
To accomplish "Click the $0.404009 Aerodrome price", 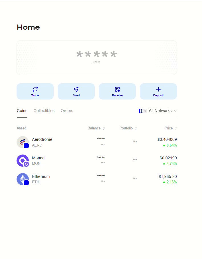I will click(x=167, y=139).
